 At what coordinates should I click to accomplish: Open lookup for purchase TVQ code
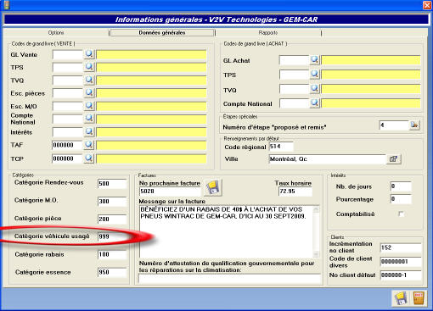(x=315, y=89)
